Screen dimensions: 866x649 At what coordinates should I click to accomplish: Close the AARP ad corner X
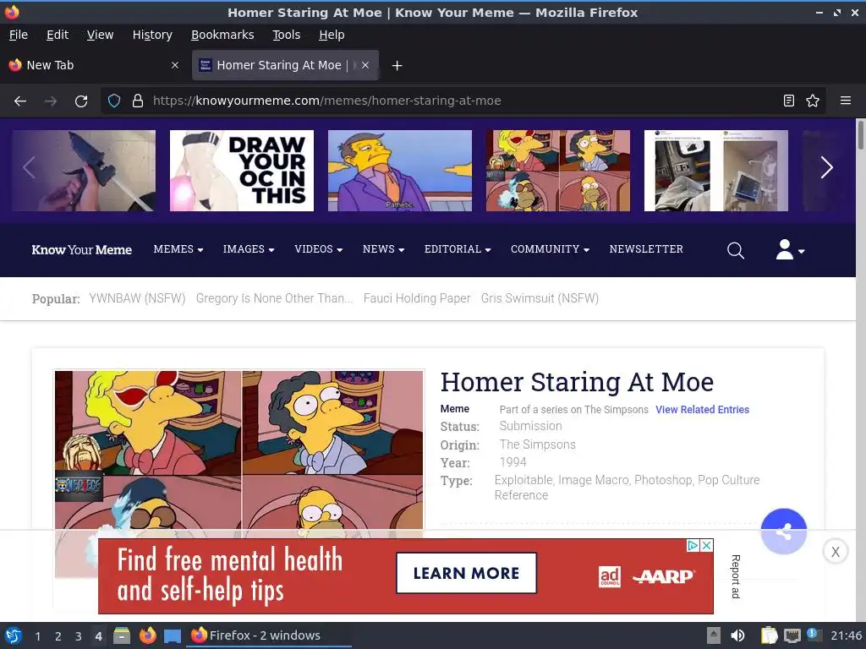point(706,545)
